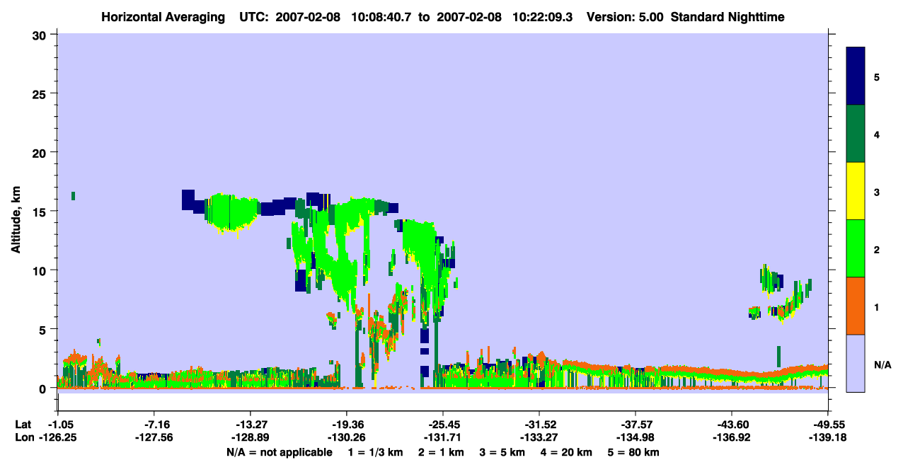Click longitude value -136.92
920x472 pixels.
731,437
